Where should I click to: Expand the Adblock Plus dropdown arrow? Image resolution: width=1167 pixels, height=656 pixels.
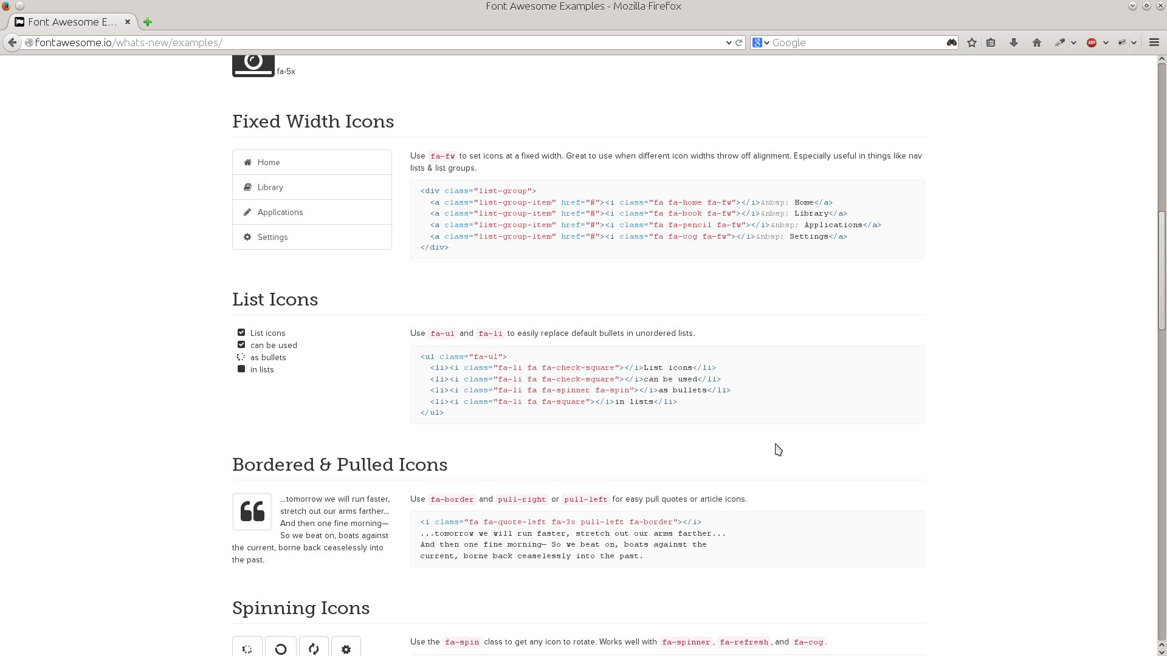[1106, 43]
